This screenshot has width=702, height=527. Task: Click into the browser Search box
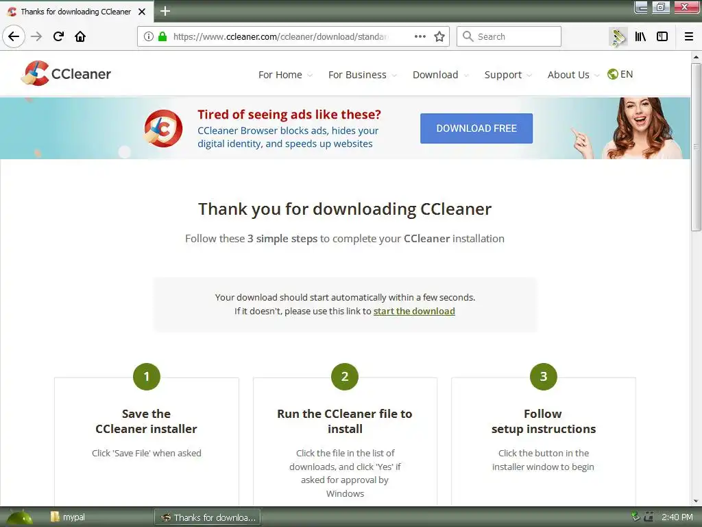pos(509,36)
